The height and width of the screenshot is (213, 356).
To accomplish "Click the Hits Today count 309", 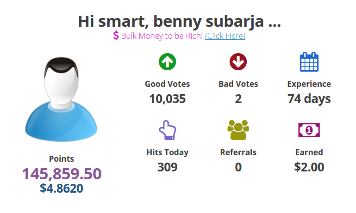I will [x=167, y=167].
